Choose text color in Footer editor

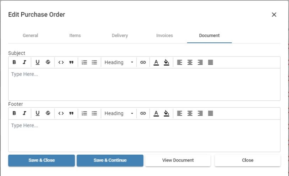pos(156,113)
